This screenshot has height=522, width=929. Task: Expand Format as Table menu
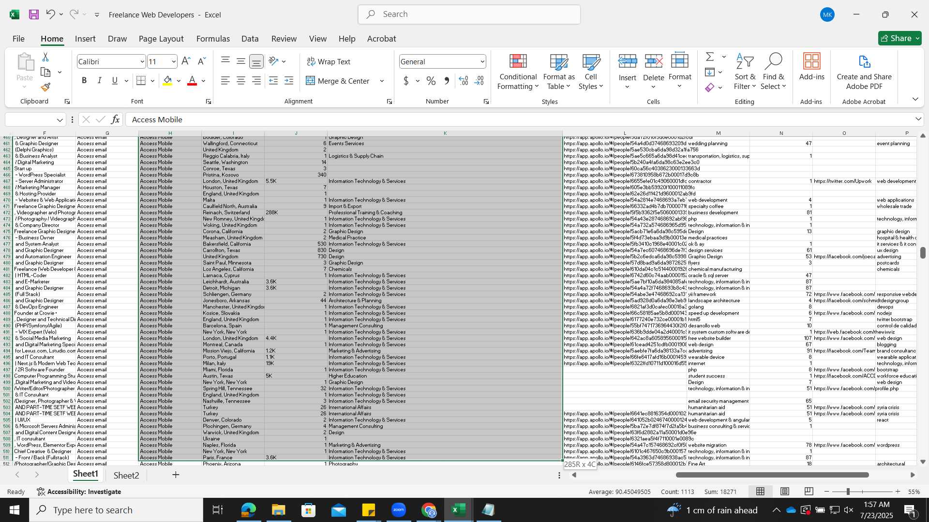click(x=559, y=72)
